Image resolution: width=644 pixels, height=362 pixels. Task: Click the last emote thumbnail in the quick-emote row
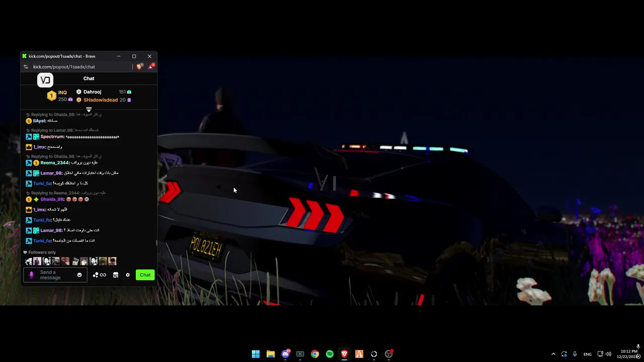pos(112,261)
